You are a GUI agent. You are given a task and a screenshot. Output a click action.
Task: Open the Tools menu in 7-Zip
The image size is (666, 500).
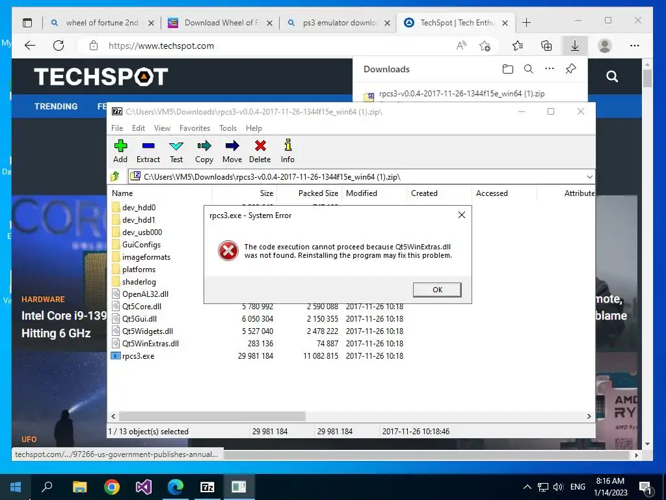click(x=228, y=128)
